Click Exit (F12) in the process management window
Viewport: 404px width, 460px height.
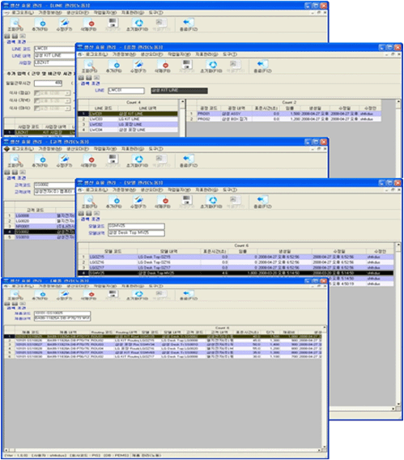pos(262,66)
